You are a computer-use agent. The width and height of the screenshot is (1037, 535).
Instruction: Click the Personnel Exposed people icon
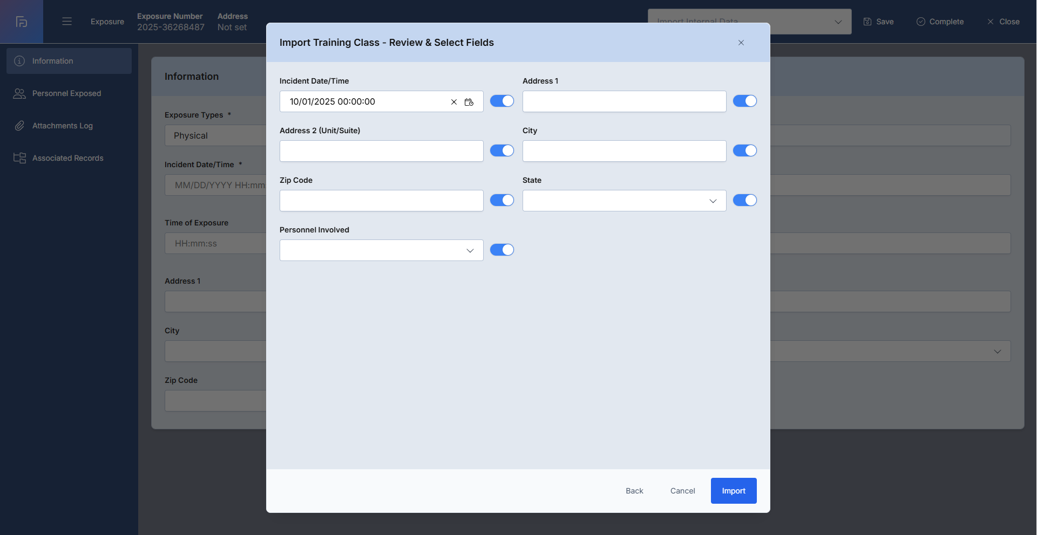pos(19,93)
